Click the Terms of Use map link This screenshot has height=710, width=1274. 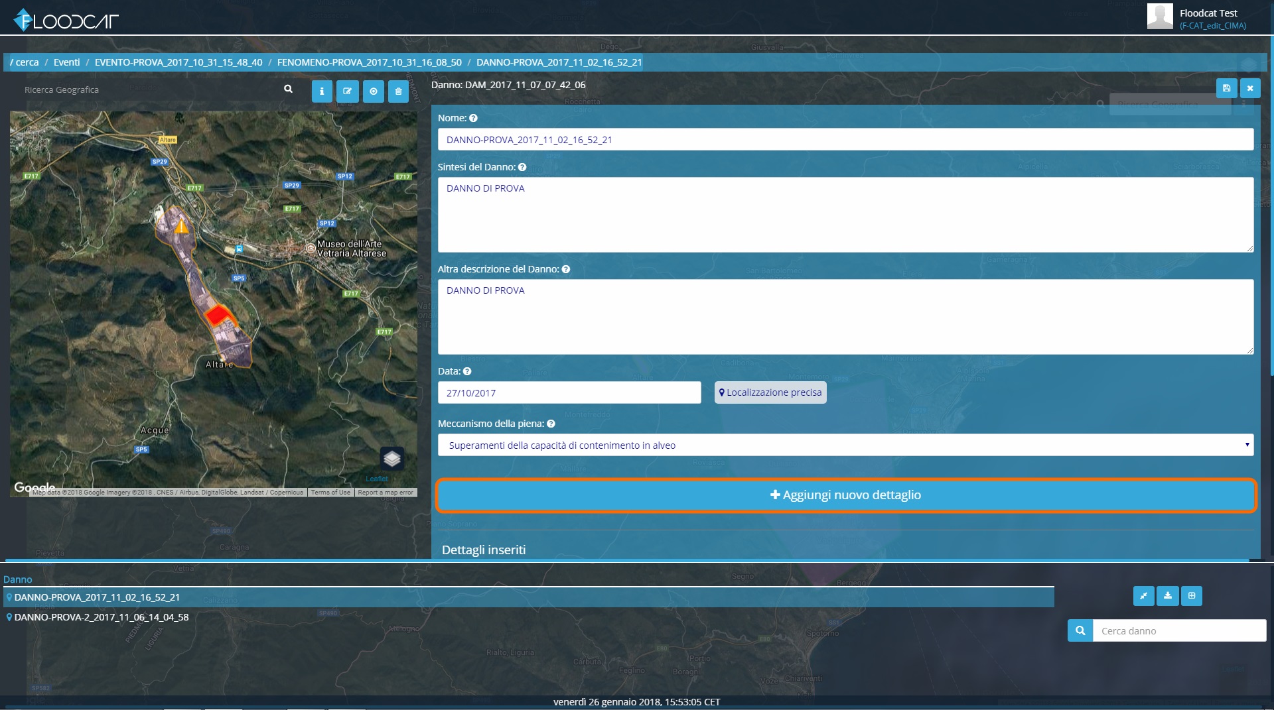(330, 493)
